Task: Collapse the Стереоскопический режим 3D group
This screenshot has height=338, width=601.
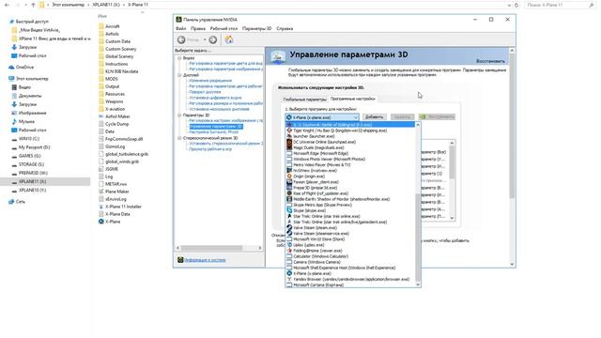Action: [x=179, y=138]
